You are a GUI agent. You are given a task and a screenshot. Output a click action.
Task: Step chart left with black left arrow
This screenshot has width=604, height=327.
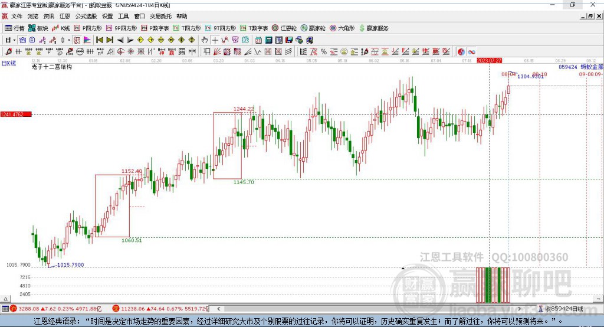pos(120,40)
